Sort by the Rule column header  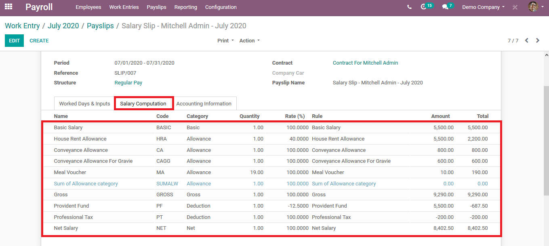click(317, 116)
